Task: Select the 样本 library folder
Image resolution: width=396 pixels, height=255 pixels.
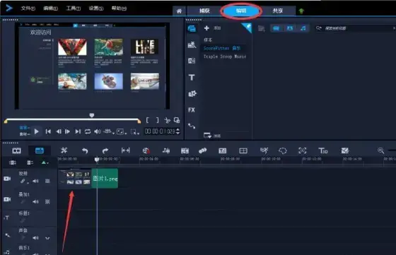Action: coord(208,40)
